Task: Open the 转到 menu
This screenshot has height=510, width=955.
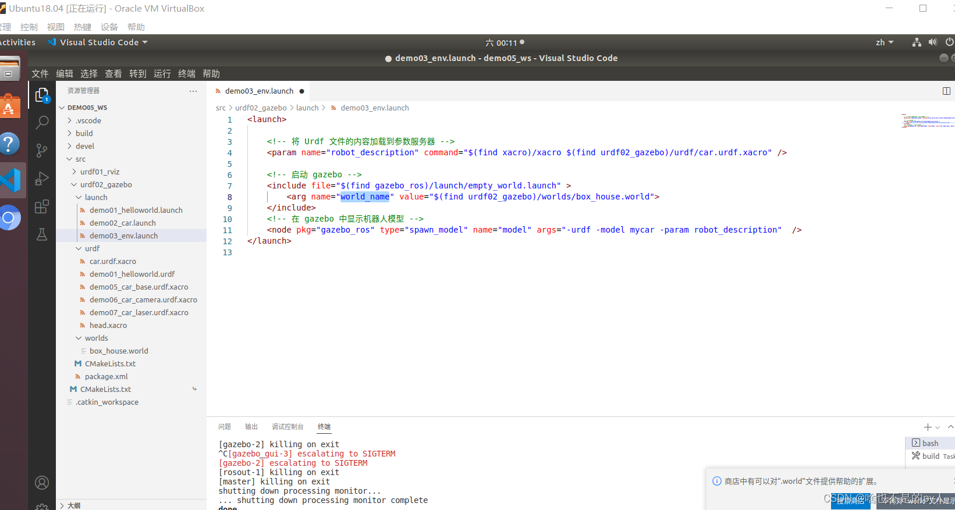Action: tap(138, 74)
